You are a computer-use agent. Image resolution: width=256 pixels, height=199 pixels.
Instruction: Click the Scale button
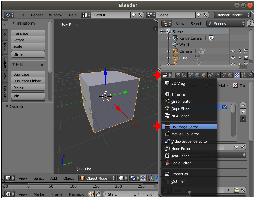28,46
